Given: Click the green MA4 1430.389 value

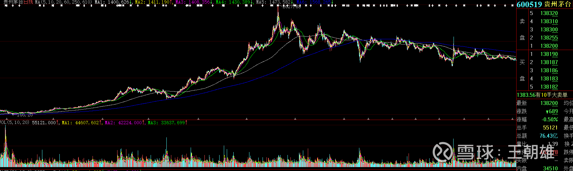Looking at the screenshot, I should coord(234,2).
